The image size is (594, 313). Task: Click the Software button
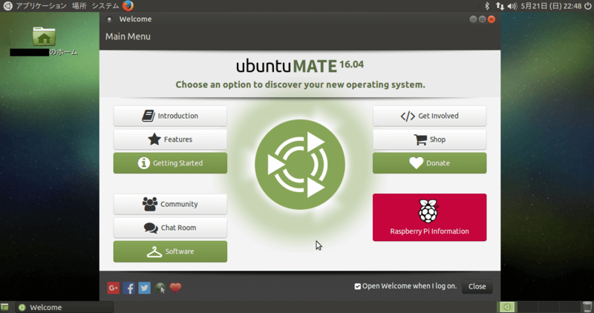[x=170, y=251]
